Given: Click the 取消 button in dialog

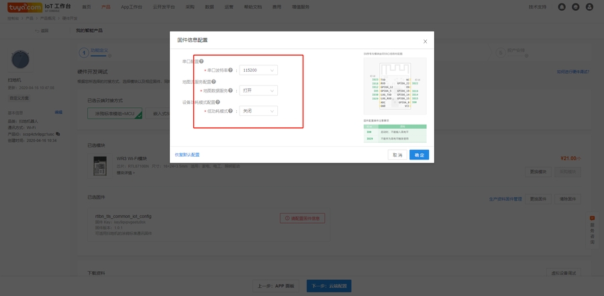Looking at the screenshot, I should coord(397,155).
